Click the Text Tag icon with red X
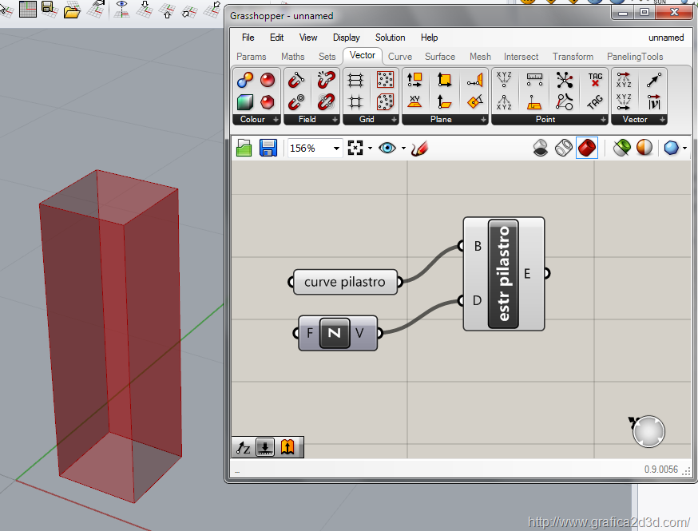Viewport: 698px width, 531px height. [595, 80]
